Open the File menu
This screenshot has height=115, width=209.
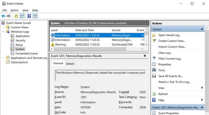(x=4, y=10)
